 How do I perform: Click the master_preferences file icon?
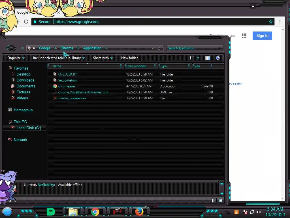tap(55, 98)
